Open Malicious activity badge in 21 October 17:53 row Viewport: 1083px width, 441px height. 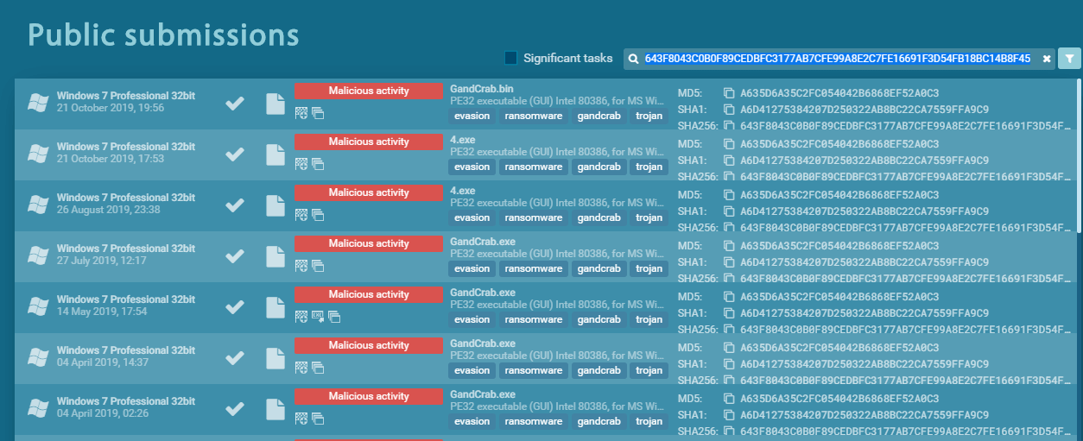pos(369,142)
